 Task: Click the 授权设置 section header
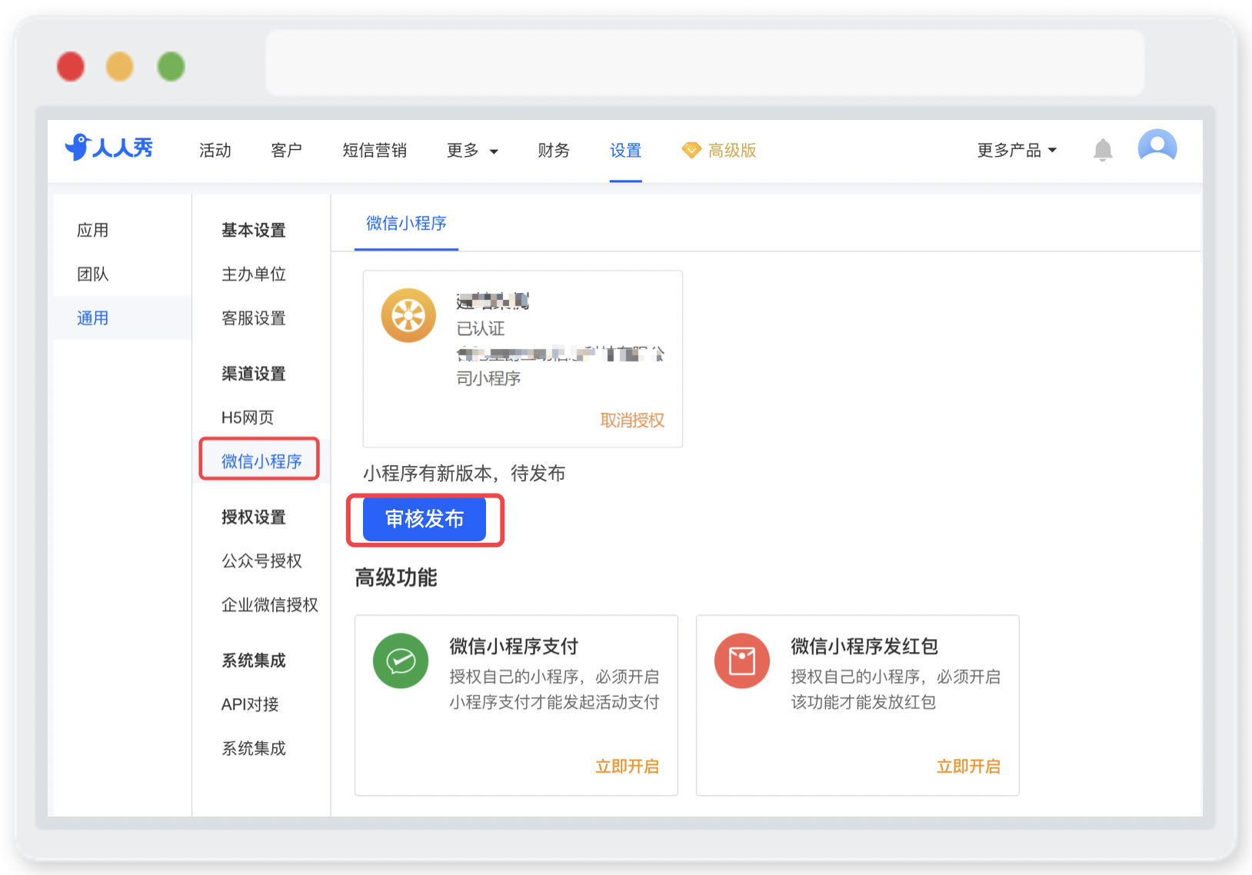tap(254, 517)
